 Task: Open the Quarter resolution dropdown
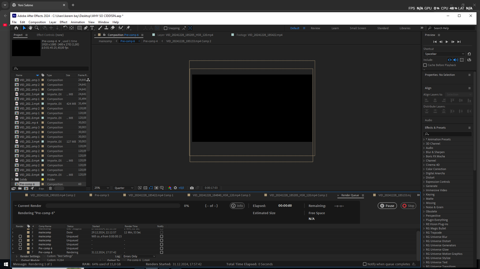click(x=124, y=188)
